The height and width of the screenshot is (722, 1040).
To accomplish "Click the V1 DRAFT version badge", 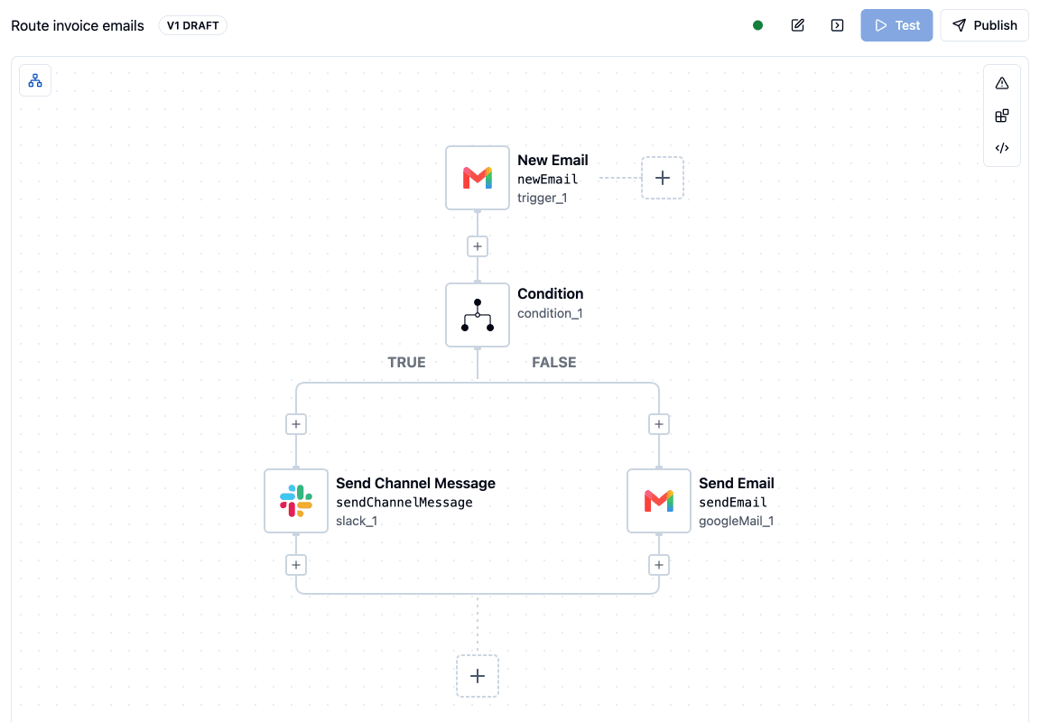I will click(x=193, y=25).
